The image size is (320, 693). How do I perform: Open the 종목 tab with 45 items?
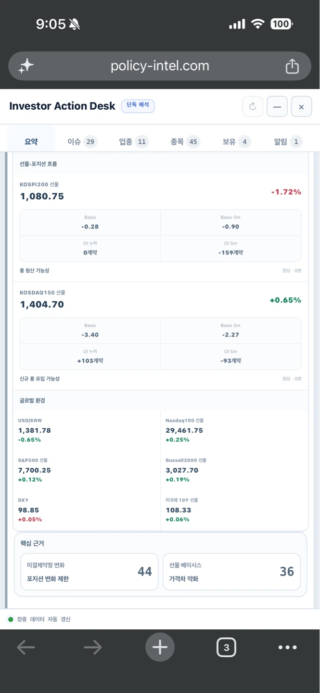point(185,141)
